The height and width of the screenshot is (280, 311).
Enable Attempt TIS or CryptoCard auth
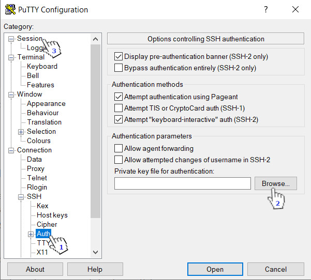[119, 108]
